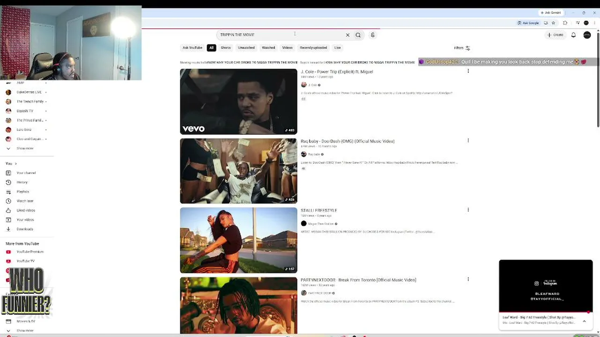The width and height of the screenshot is (600, 337).
Task: Open the STALLI FREESTYLE title link
Action: point(319,211)
